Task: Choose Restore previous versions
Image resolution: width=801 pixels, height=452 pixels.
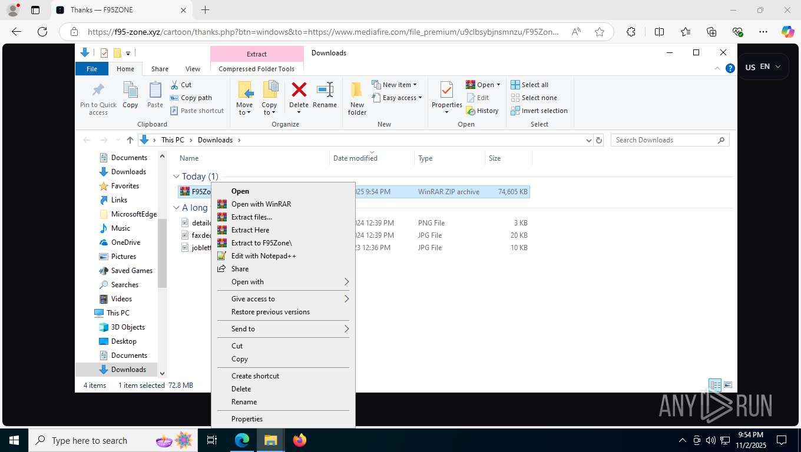Action: coord(283,312)
